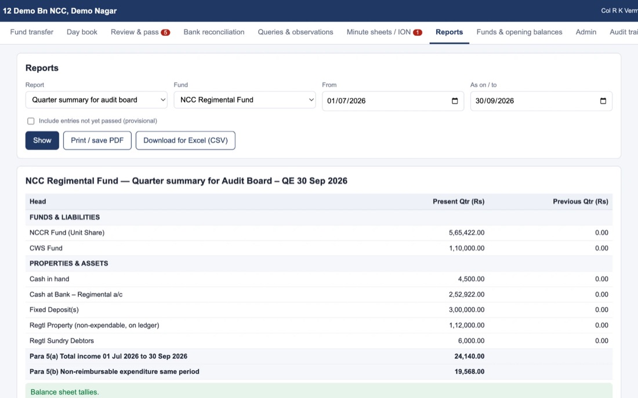Screen dimensions: 638x398
Task: Open calendar picker in From date field
Action: (455, 101)
